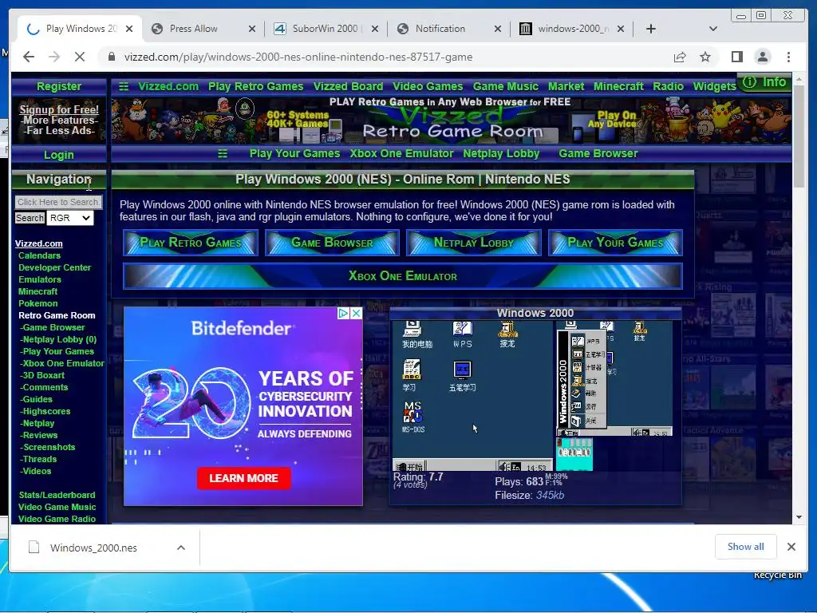This screenshot has width=817, height=613.
Task: Open the Video Games menu item
Action: click(428, 86)
